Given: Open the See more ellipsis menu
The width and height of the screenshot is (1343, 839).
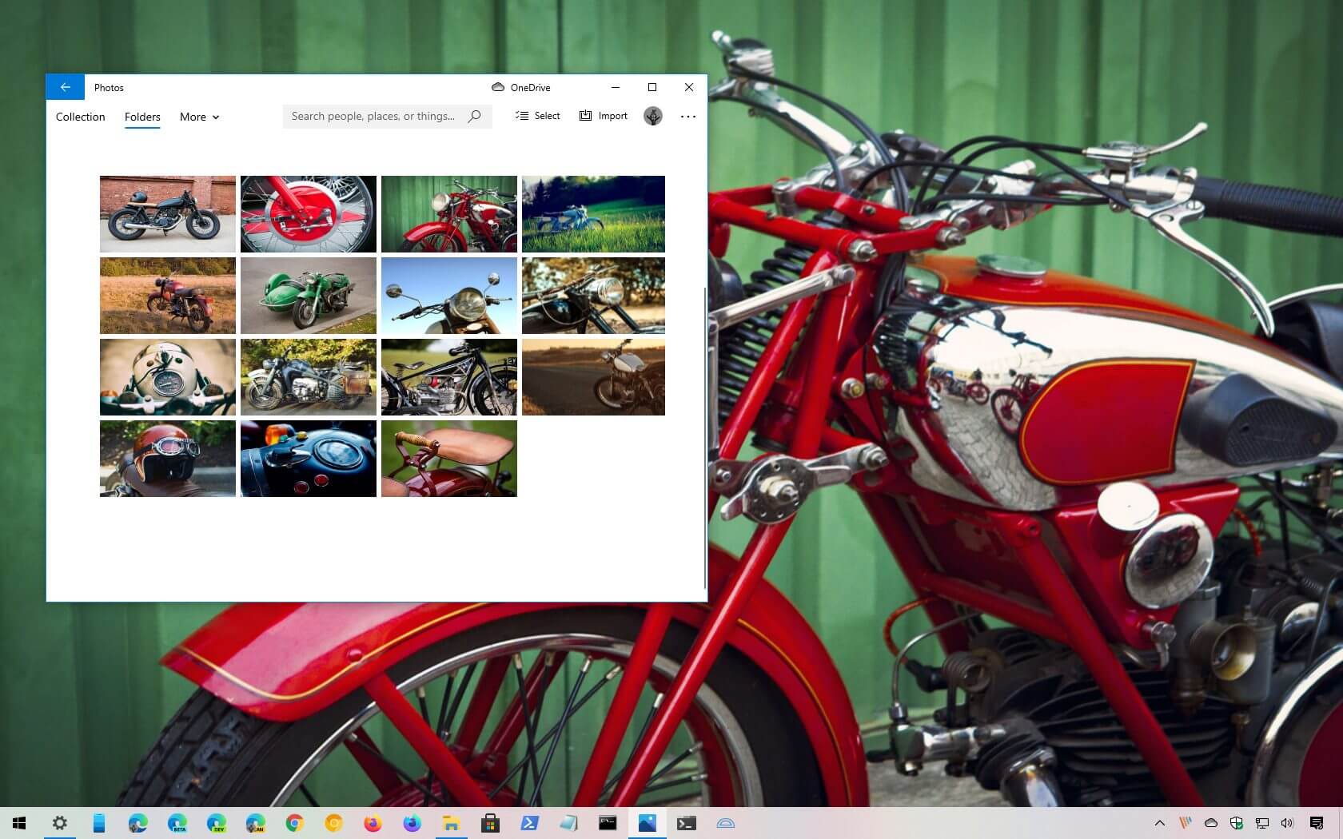Looking at the screenshot, I should (x=687, y=116).
